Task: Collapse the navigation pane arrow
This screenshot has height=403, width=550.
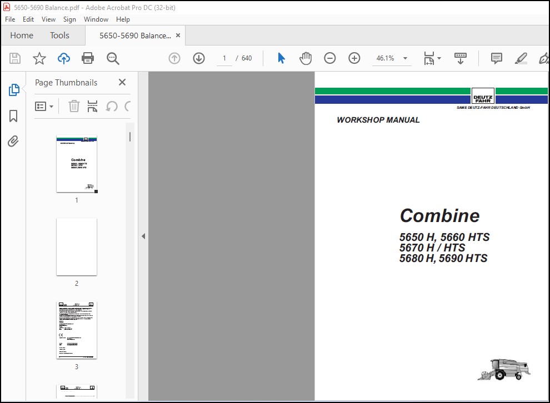Action: 143,236
